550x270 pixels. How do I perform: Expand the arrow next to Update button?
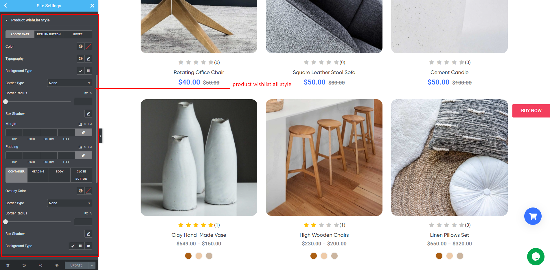tap(92, 265)
